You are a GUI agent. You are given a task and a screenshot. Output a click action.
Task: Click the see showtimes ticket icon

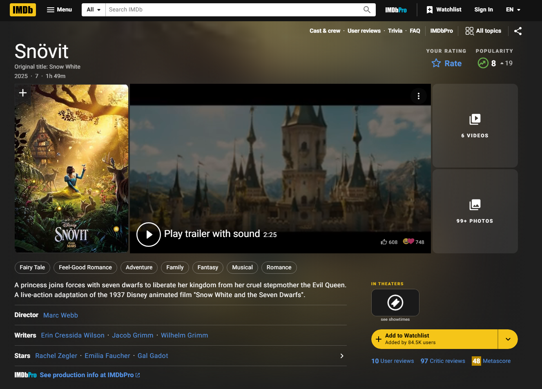[x=395, y=302]
